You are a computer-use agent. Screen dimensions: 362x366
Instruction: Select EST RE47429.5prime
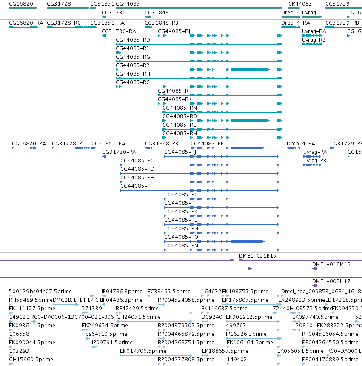point(154,313)
